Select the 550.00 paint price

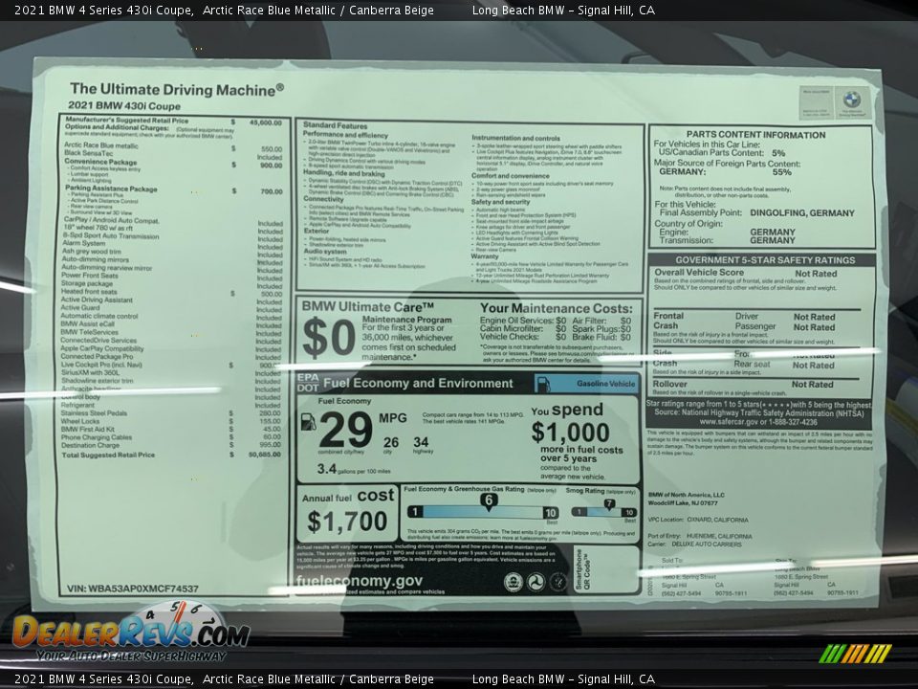point(271,149)
